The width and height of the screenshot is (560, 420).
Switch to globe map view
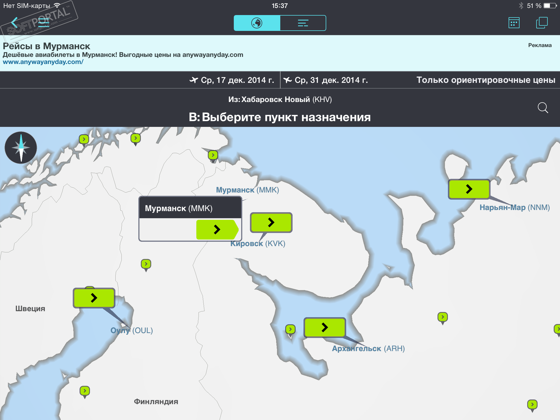(257, 23)
